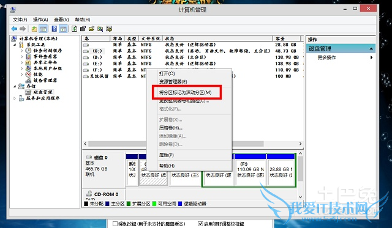Image resolution: width=392 pixels, height=228 pixels.
Task: Click the 本地用户和组 icon in tree
Action: pyautogui.click(x=28, y=68)
